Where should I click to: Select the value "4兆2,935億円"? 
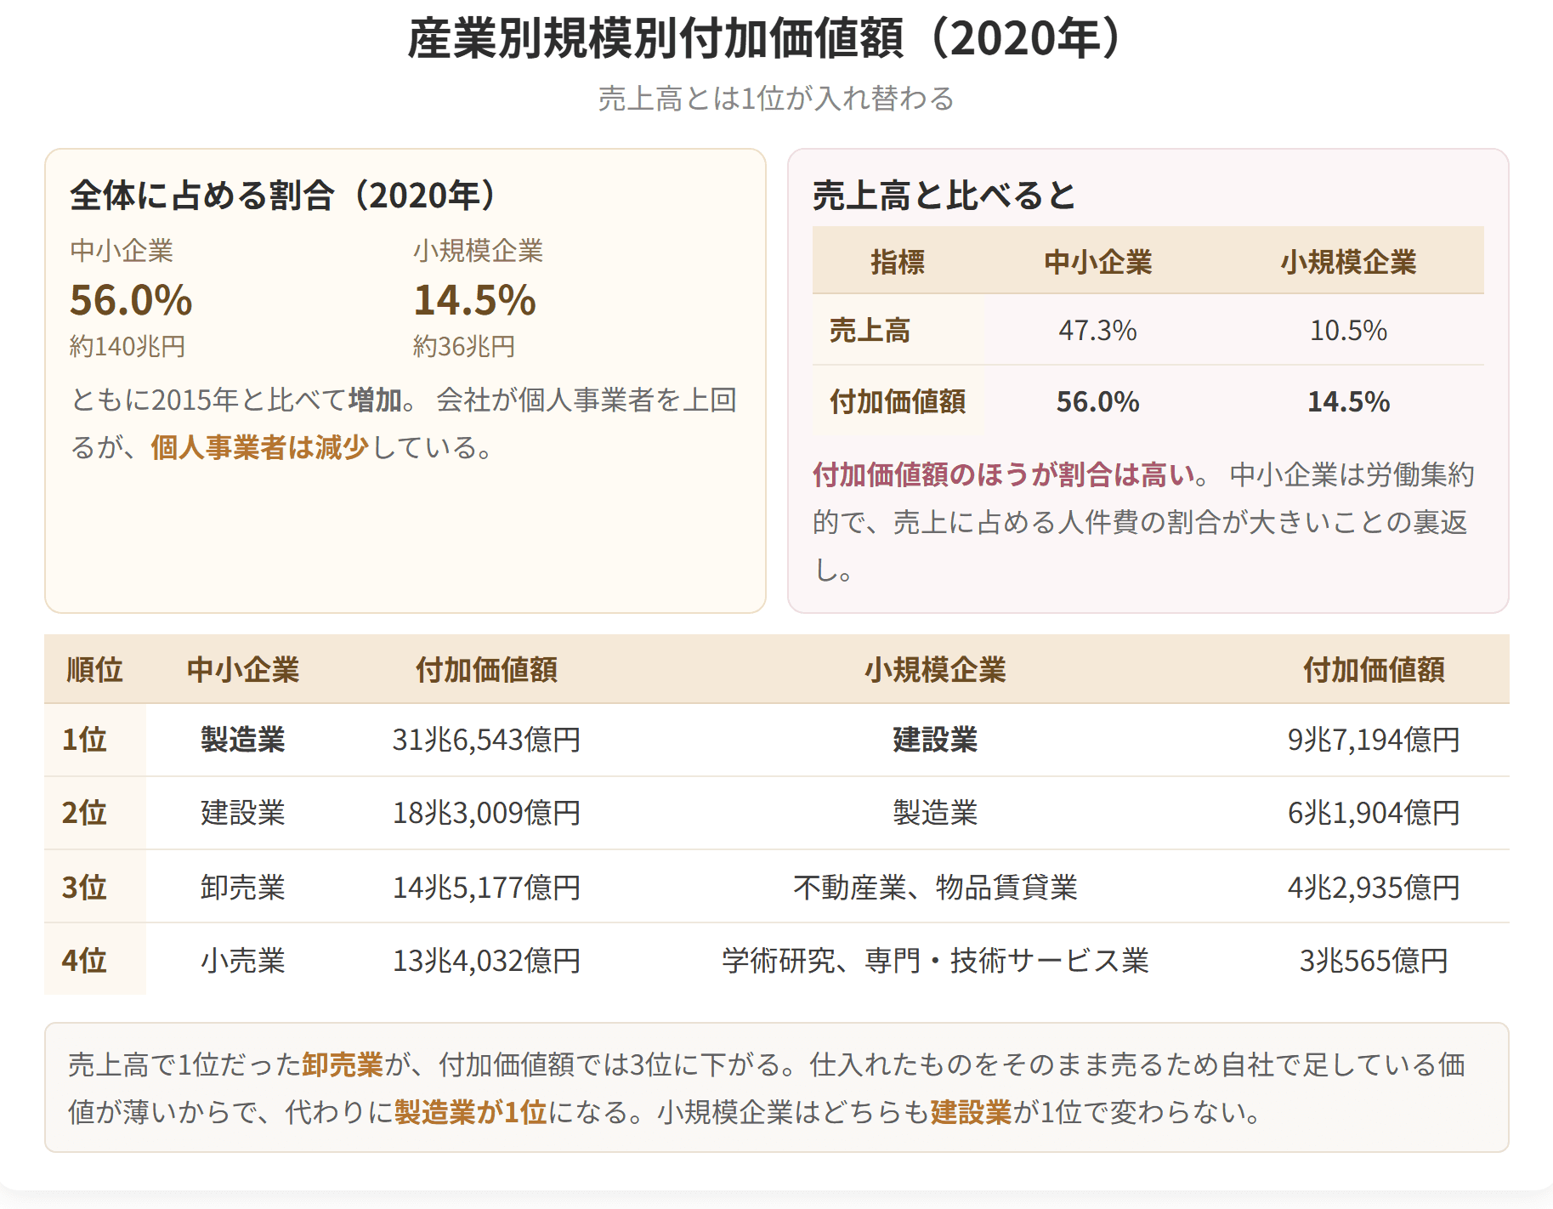point(1374,887)
